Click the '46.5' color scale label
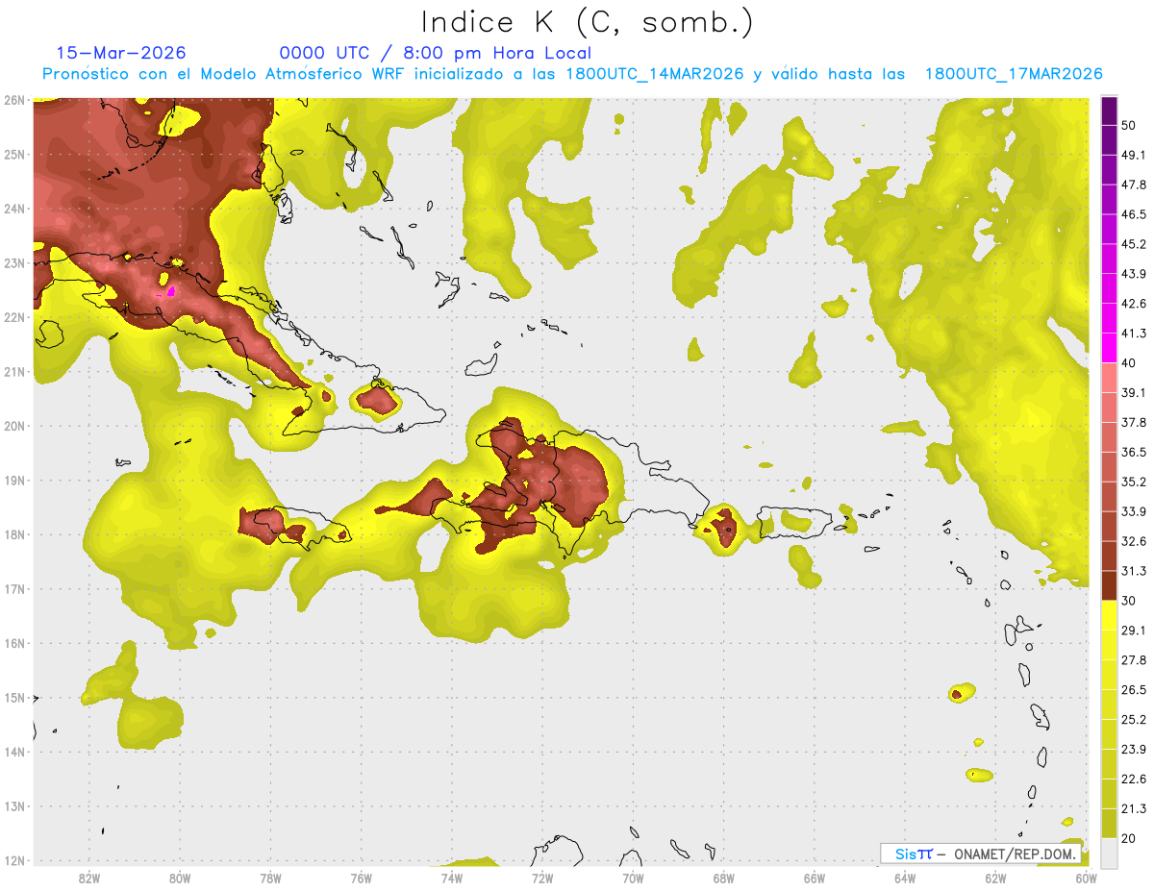The image size is (1154, 891). coord(1134,214)
